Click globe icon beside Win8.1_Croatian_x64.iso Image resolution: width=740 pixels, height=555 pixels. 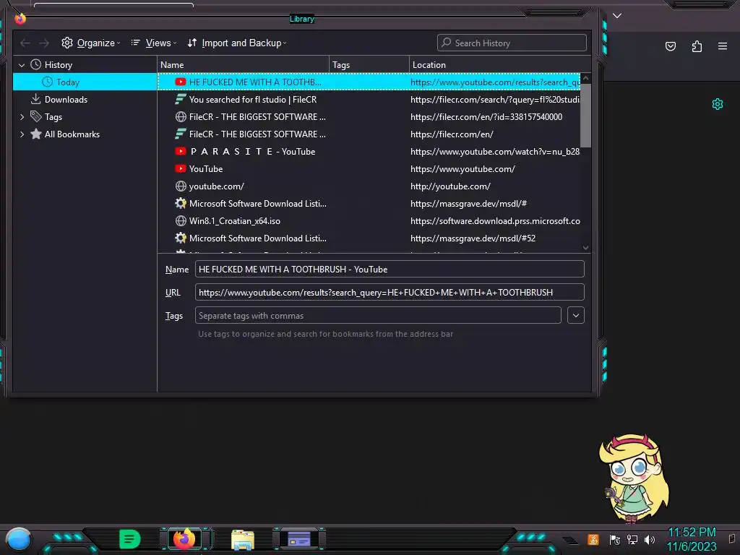click(x=180, y=221)
